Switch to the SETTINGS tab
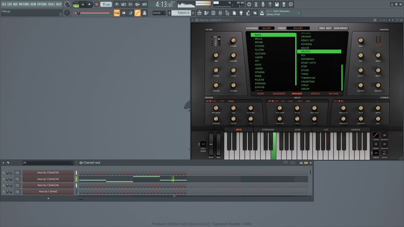This screenshot has width=404, height=227. (x=334, y=94)
